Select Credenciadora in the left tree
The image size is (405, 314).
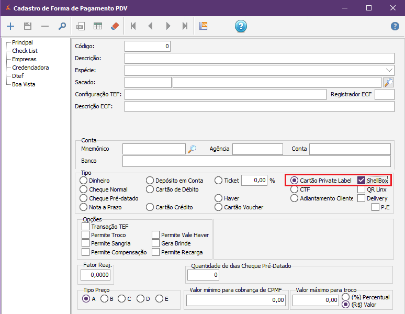pyautogui.click(x=30, y=68)
